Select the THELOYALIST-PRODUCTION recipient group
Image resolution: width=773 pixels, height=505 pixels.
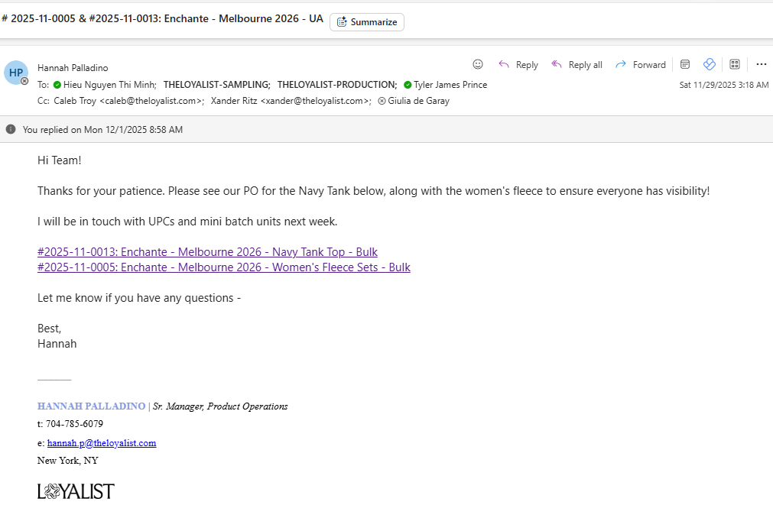(336, 85)
